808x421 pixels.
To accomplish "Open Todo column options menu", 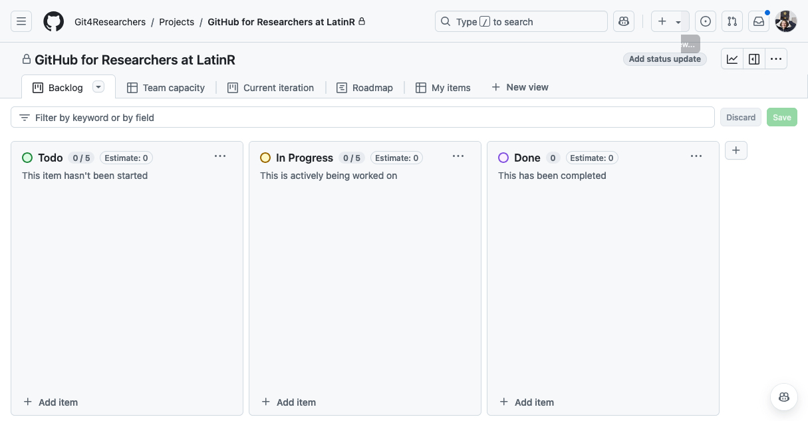I will [220, 157].
